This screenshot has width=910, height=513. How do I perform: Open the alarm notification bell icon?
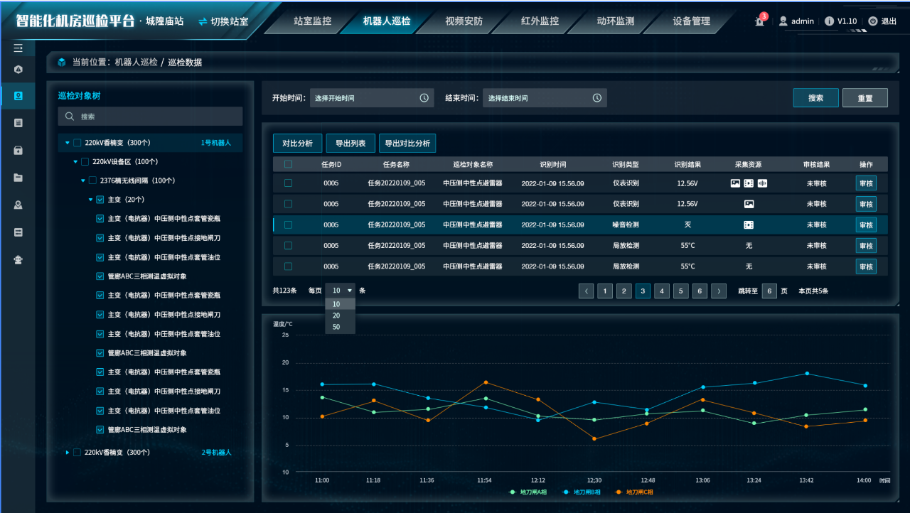pyautogui.click(x=760, y=21)
